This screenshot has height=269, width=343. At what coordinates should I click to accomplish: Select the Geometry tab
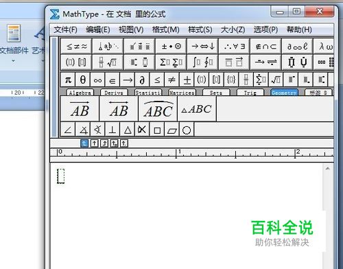point(284,93)
